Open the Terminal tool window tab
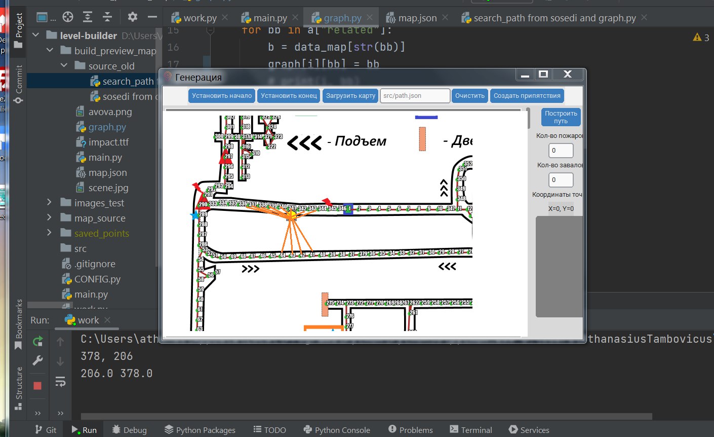The width and height of the screenshot is (714, 437). 470,430
